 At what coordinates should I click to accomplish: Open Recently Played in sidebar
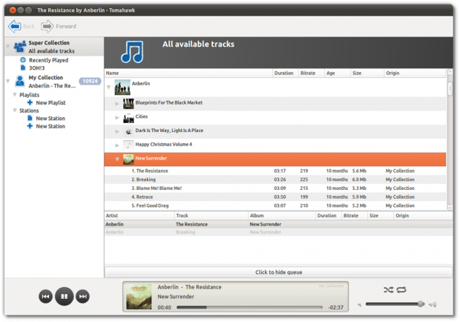click(x=48, y=60)
